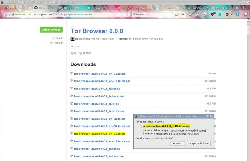Download tor-browser-linux32-6.0.8_tr.tar.xz.asc
The height and width of the screenshot is (161, 250).
pos(99,111)
